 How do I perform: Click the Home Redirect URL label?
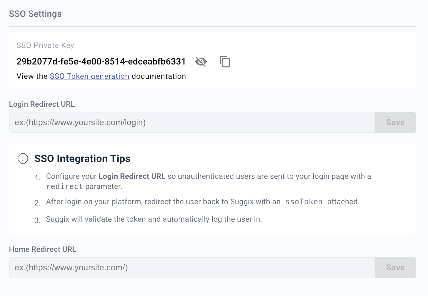pos(43,249)
